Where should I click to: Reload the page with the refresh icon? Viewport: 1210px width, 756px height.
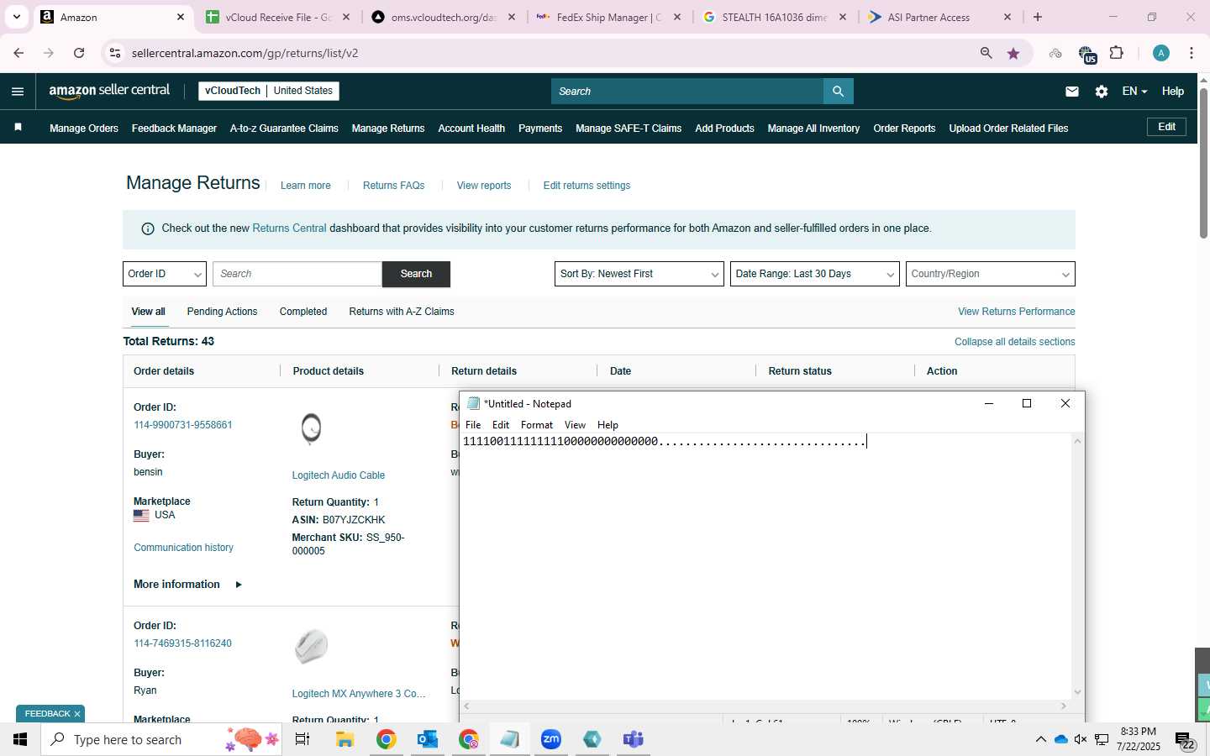[79, 53]
